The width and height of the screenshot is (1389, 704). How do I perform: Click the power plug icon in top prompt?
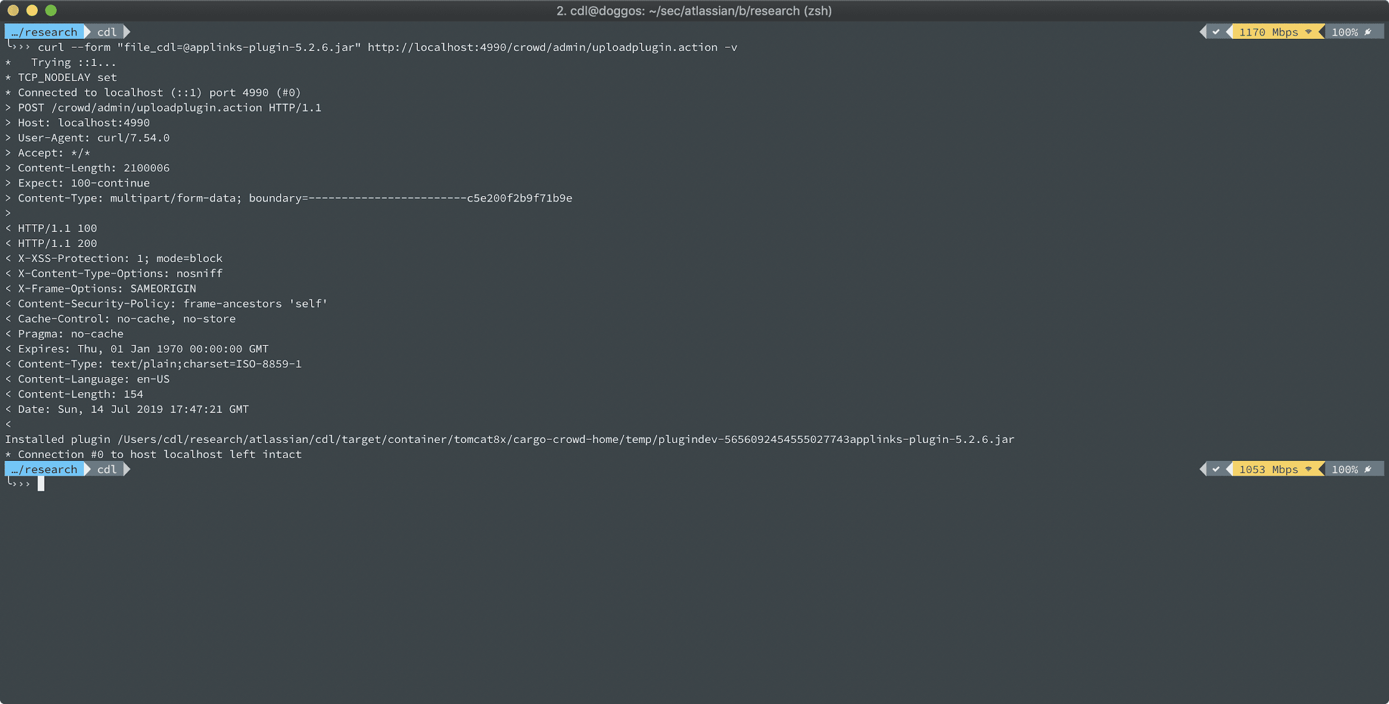pyautogui.click(x=1368, y=32)
